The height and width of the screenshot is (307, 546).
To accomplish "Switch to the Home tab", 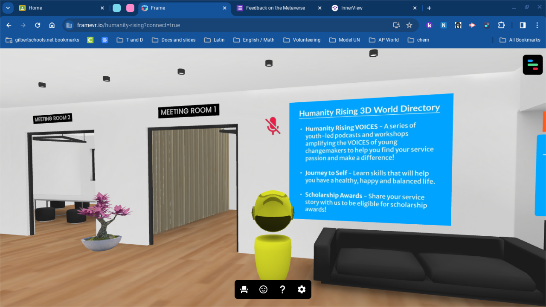I will tap(61, 8).
